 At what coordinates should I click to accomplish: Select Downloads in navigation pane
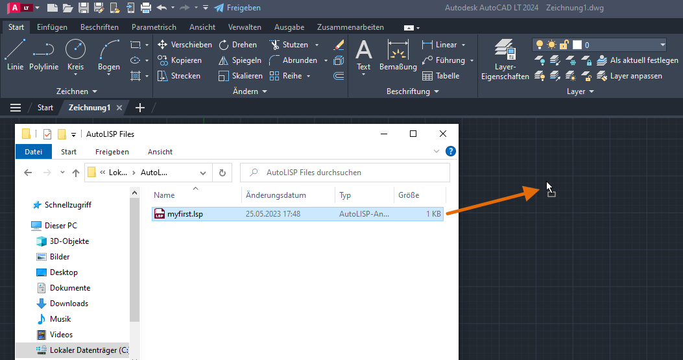(x=69, y=304)
